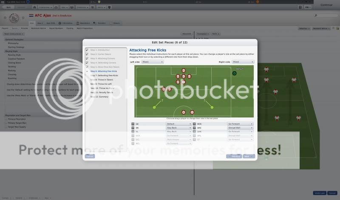Click the Next button in wizard

247,156
